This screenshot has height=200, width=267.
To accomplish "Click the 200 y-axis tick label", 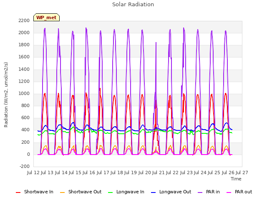I will pyautogui.click(x=25, y=142).
